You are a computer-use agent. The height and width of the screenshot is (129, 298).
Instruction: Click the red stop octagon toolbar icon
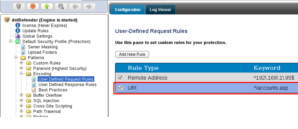[x=33, y=6]
